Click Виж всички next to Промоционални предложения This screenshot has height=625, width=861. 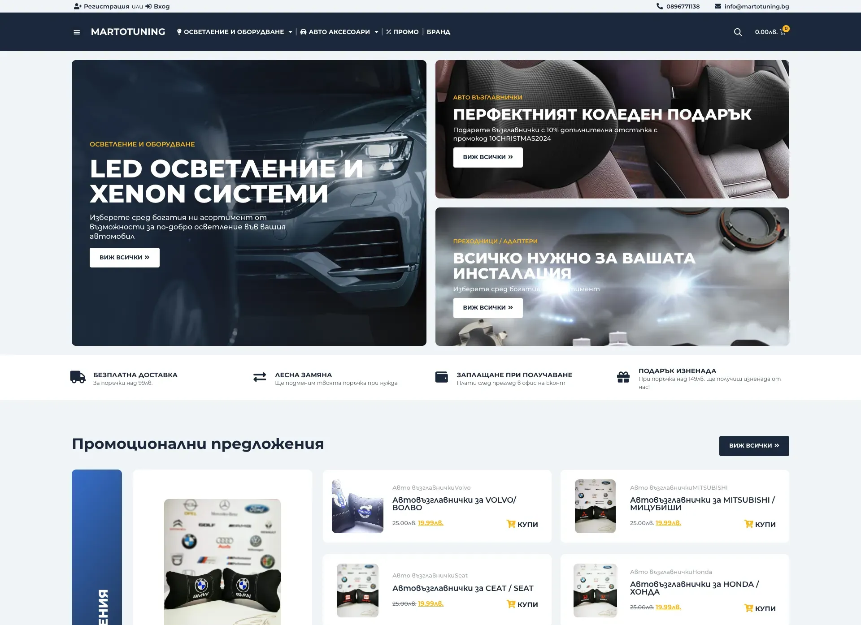point(754,446)
